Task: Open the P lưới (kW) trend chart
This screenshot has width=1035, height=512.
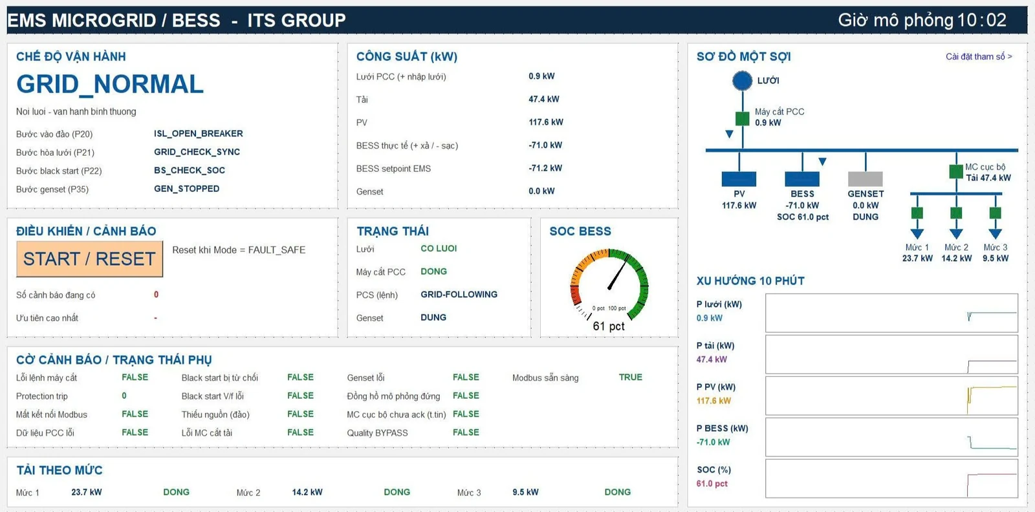Action: (x=891, y=313)
